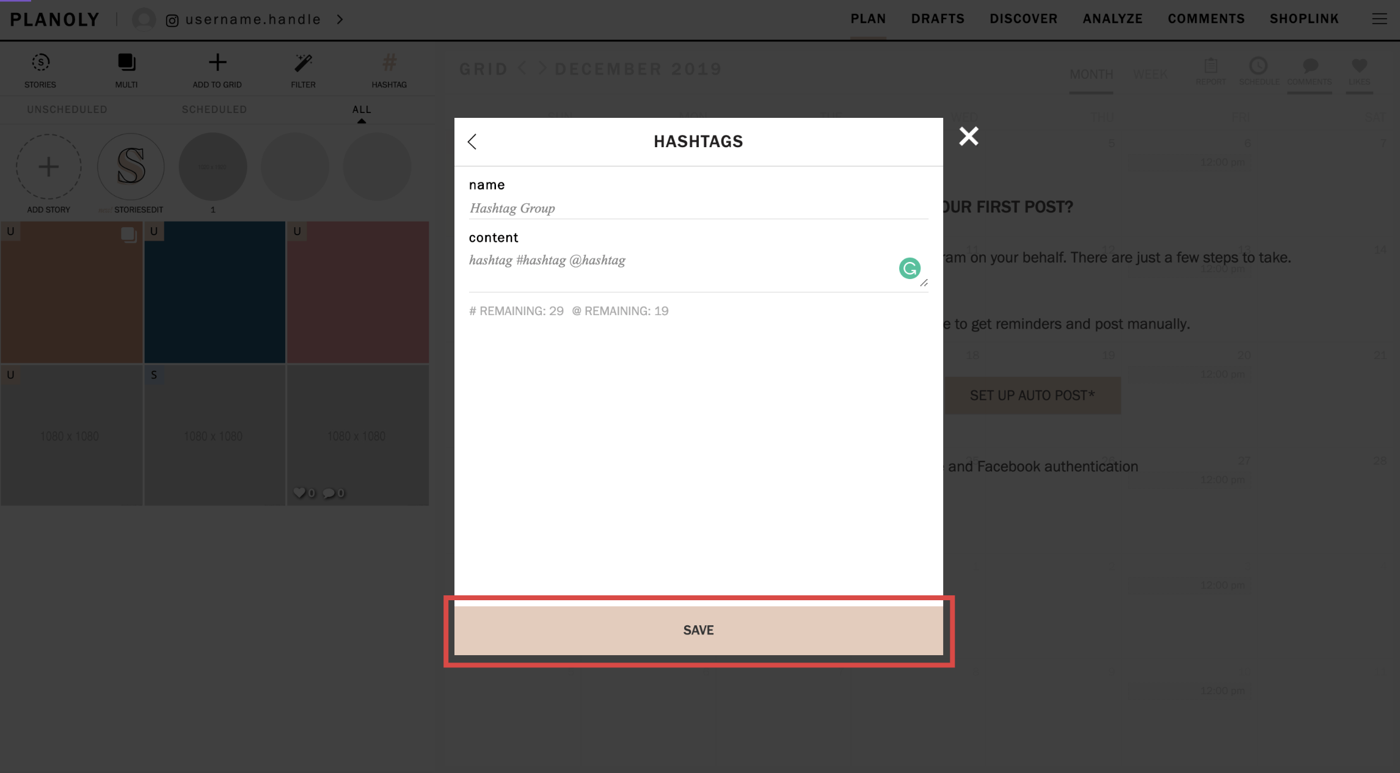
Task: Open the DRAFTS navigation item
Action: (x=938, y=19)
